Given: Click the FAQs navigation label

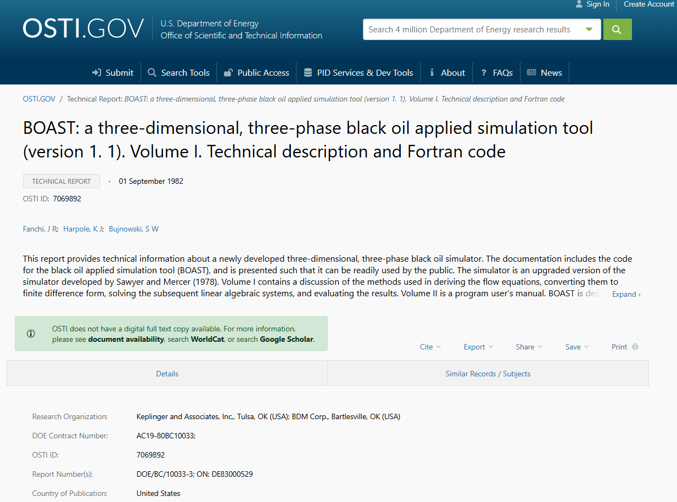Looking at the screenshot, I should 503,73.
